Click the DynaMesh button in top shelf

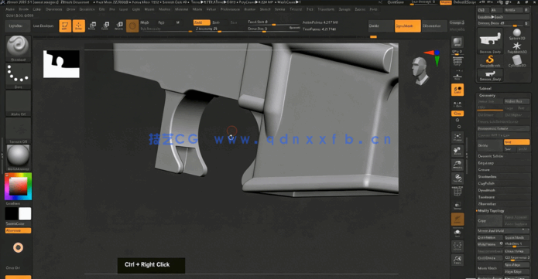(x=408, y=26)
